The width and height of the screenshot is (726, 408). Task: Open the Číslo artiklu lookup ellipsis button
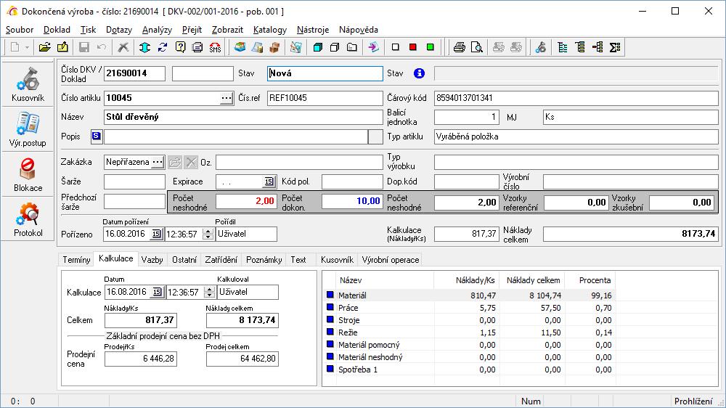pyautogui.click(x=226, y=98)
